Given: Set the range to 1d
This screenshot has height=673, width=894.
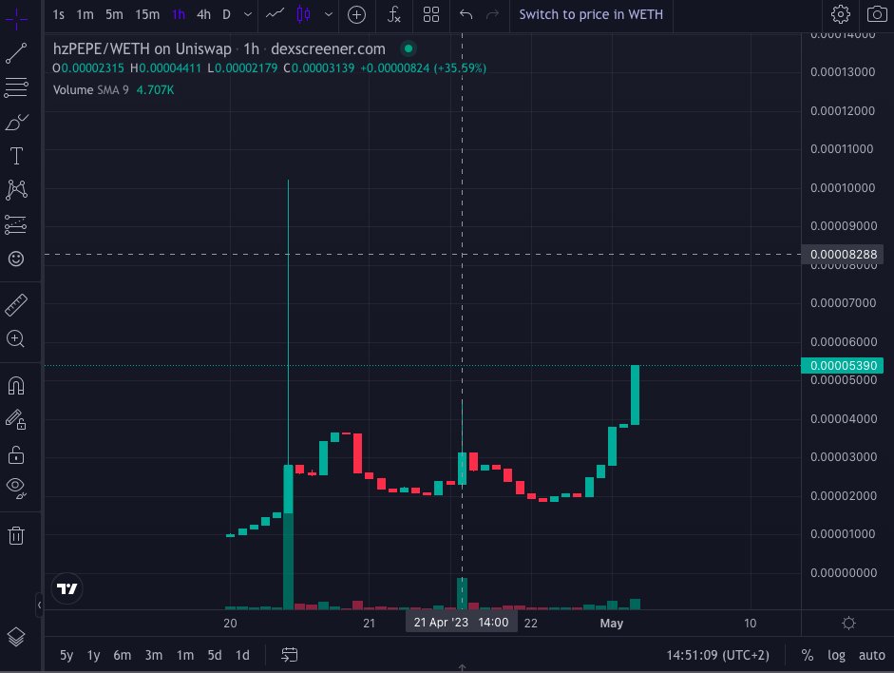Looking at the screenshot, I should [243, 655].
